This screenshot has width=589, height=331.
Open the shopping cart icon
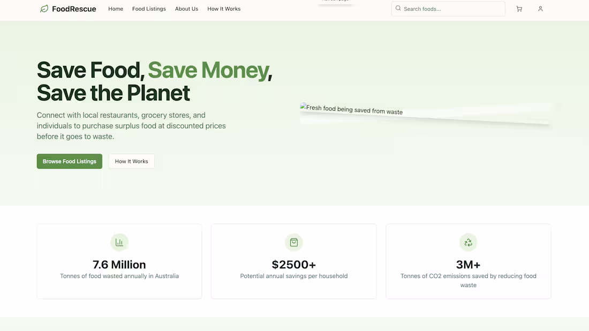519,9
